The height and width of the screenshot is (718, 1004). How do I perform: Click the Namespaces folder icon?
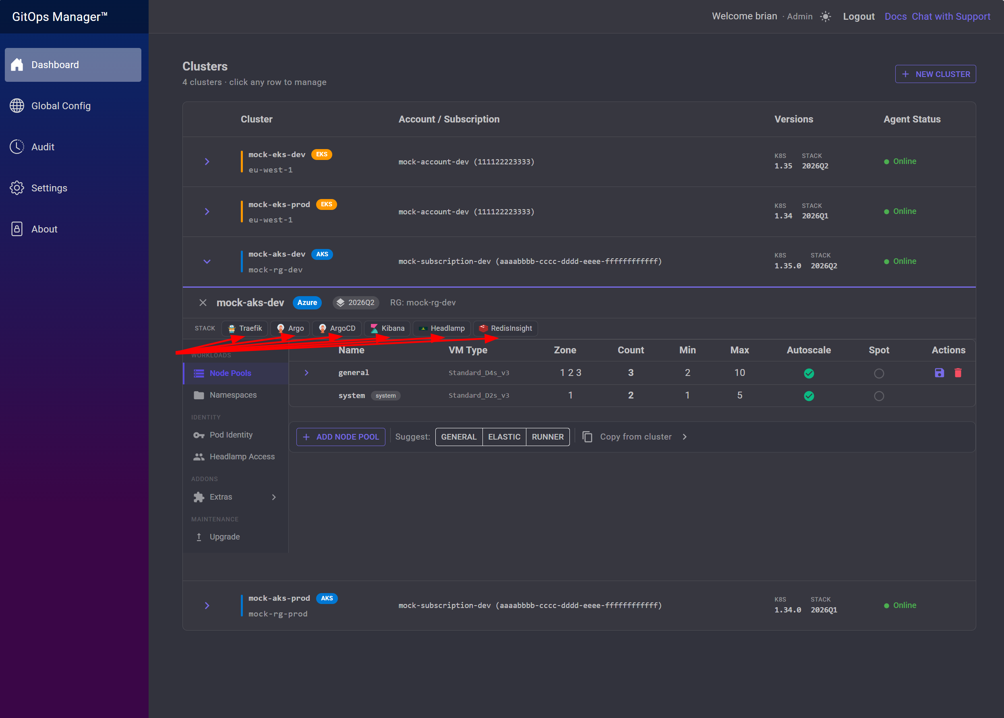(x=199, y=395)
